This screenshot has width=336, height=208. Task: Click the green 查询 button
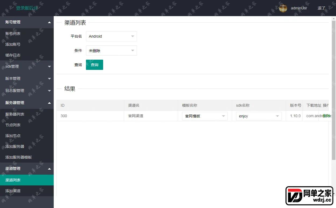(95, 65)
